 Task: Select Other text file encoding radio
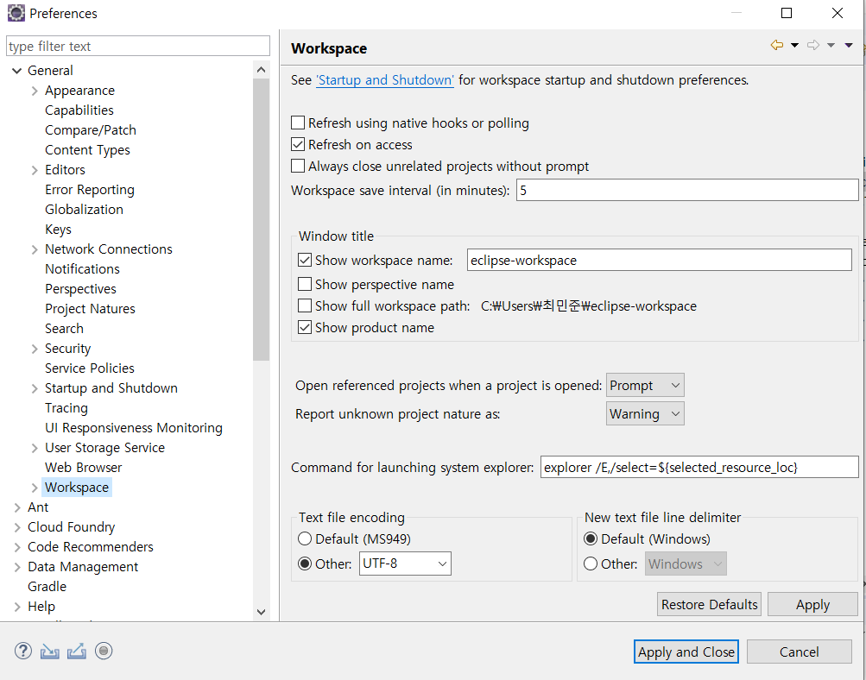pos(305,564)
